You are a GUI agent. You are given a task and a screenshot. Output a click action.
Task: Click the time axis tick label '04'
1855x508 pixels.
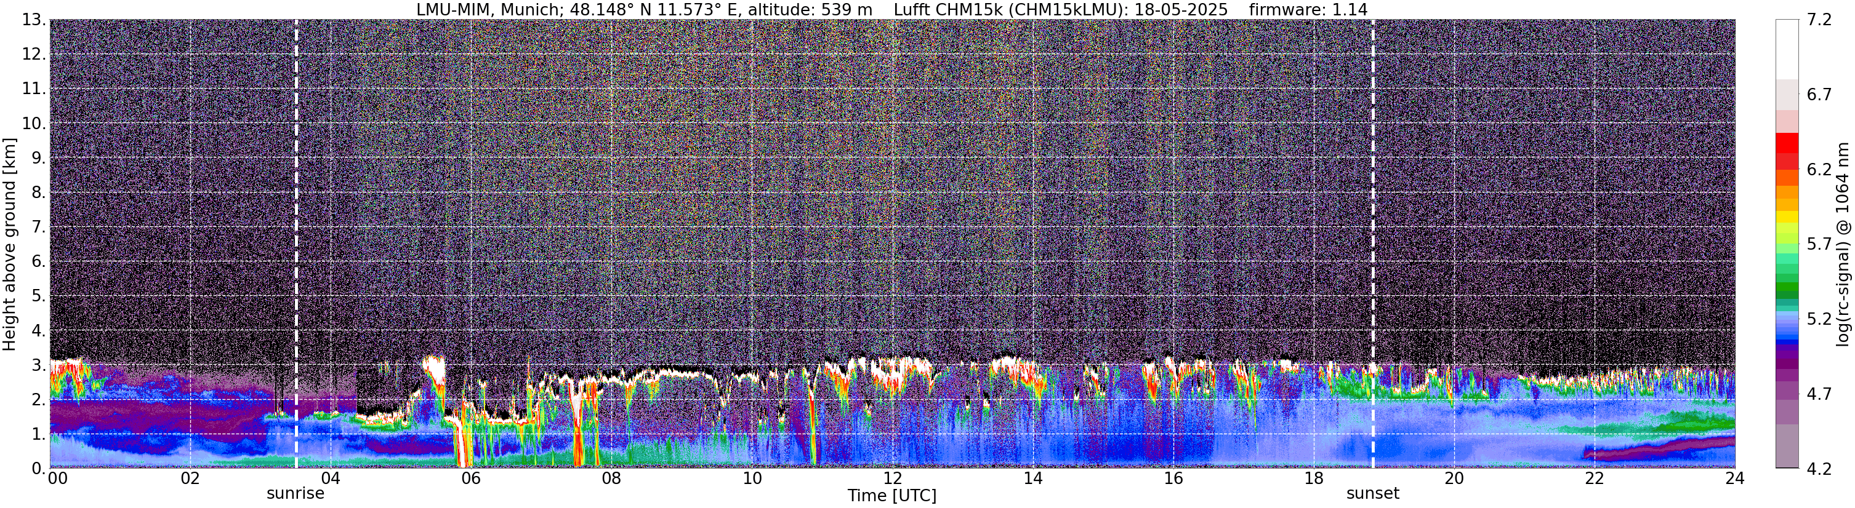pyautogui.click(x=331, y=478)
